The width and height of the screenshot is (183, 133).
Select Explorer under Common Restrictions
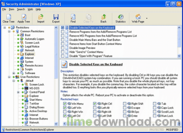[x=30, y=54]
